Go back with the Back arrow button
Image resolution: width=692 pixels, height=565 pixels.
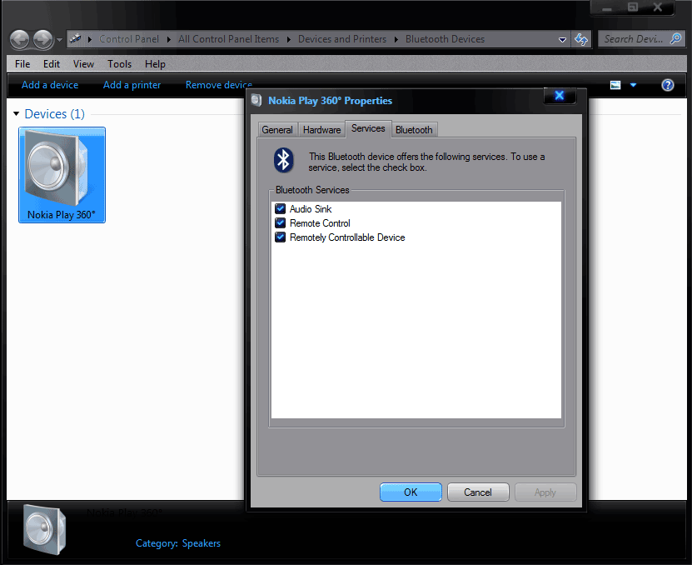click(19, 40)
